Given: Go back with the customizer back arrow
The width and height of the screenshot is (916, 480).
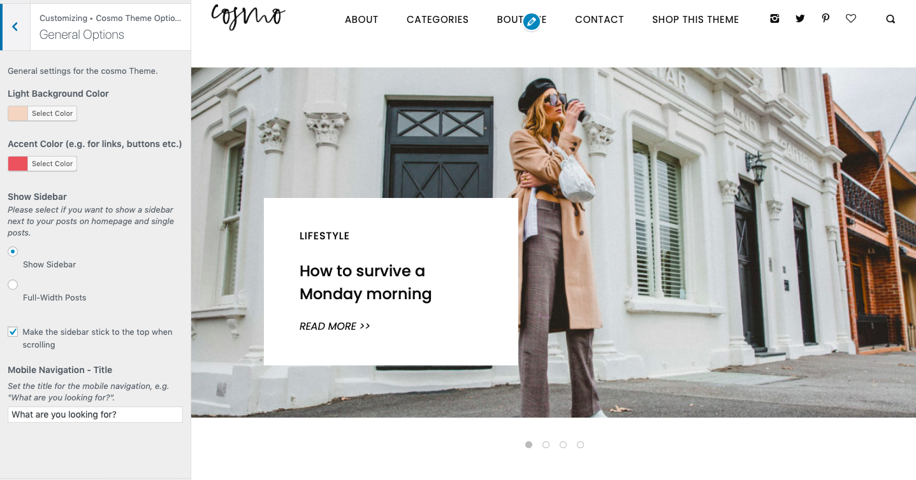Looking at the screenshot, I should [x=15, y=27].
